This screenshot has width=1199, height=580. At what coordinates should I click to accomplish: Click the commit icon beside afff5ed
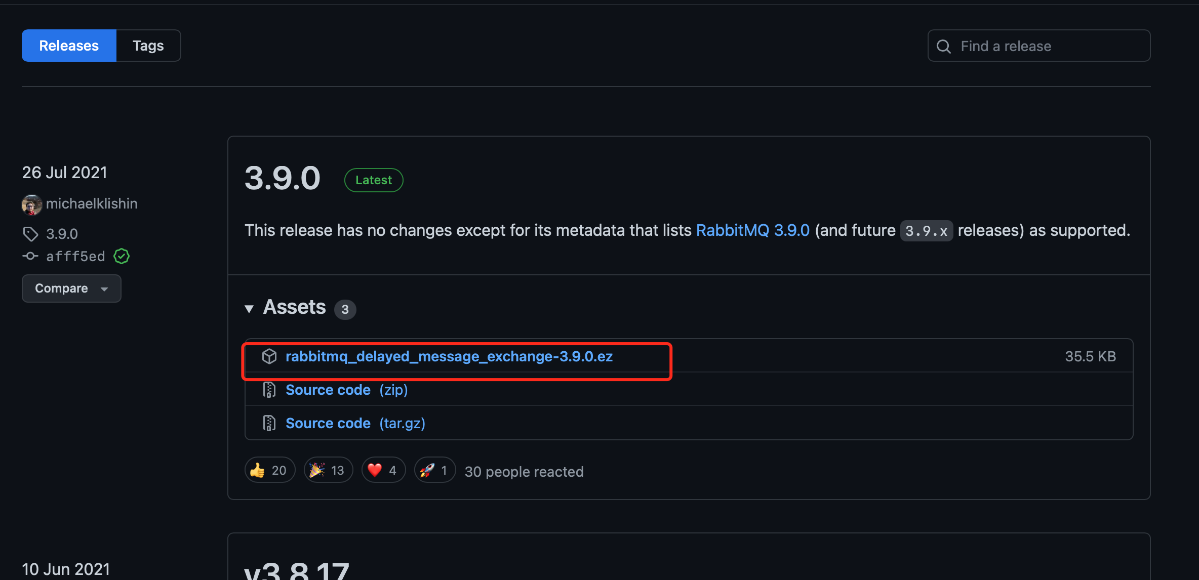pyautogui.click(x=30, y=256)
